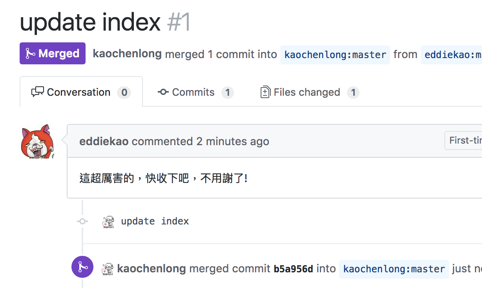Click the purple merged pull request icon

82,267
